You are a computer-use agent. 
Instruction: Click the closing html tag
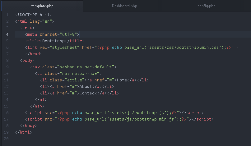(x=23, y=132)
